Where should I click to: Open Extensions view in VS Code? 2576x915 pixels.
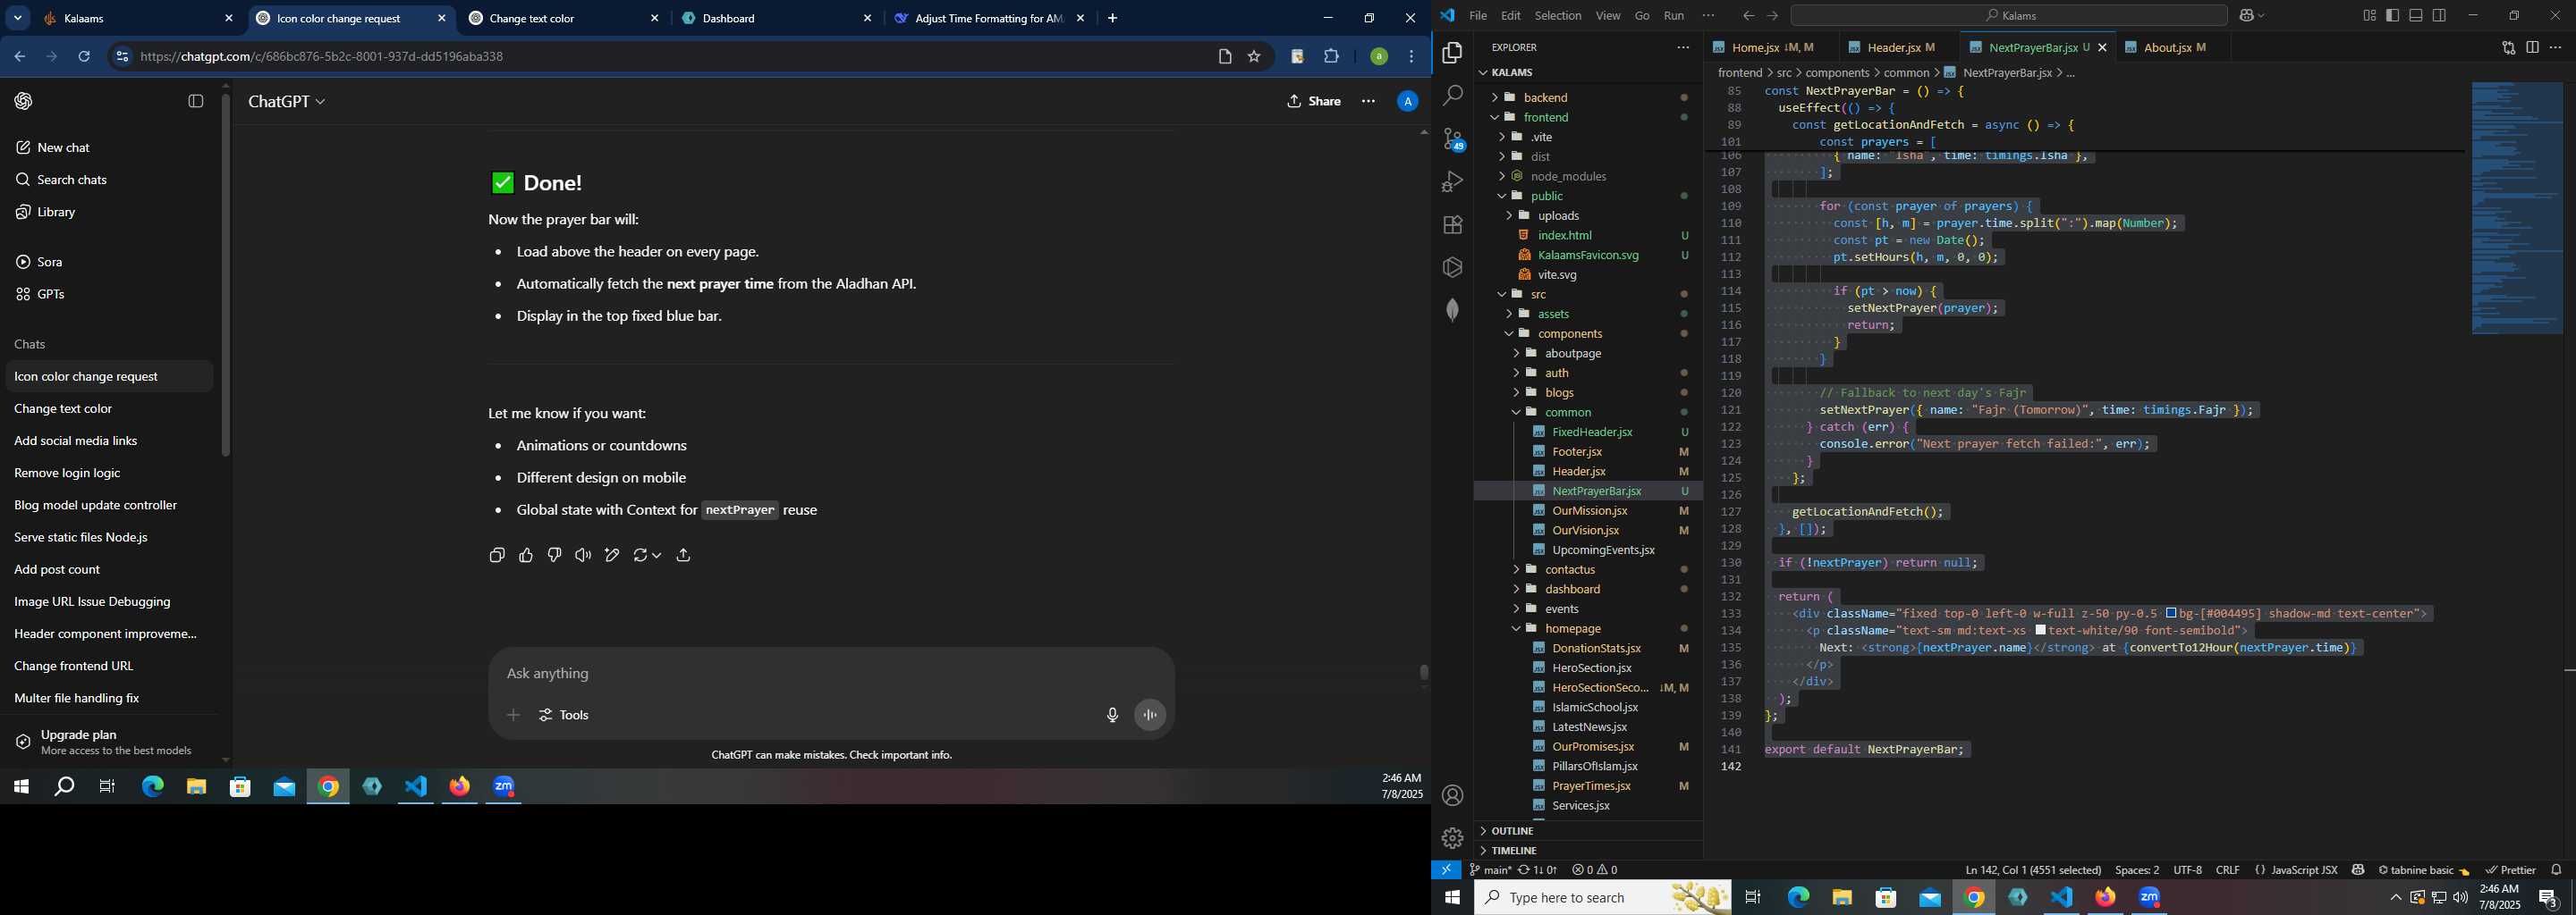point(1452,225)
